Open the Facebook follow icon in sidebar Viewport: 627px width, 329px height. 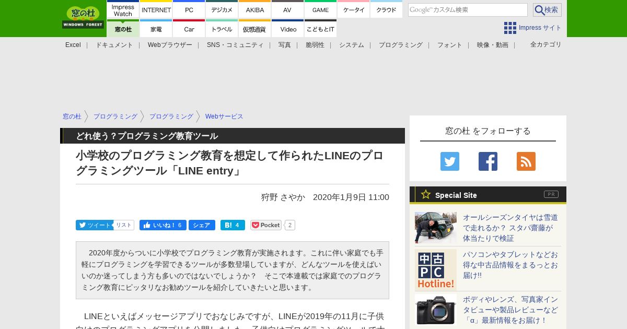488,161
